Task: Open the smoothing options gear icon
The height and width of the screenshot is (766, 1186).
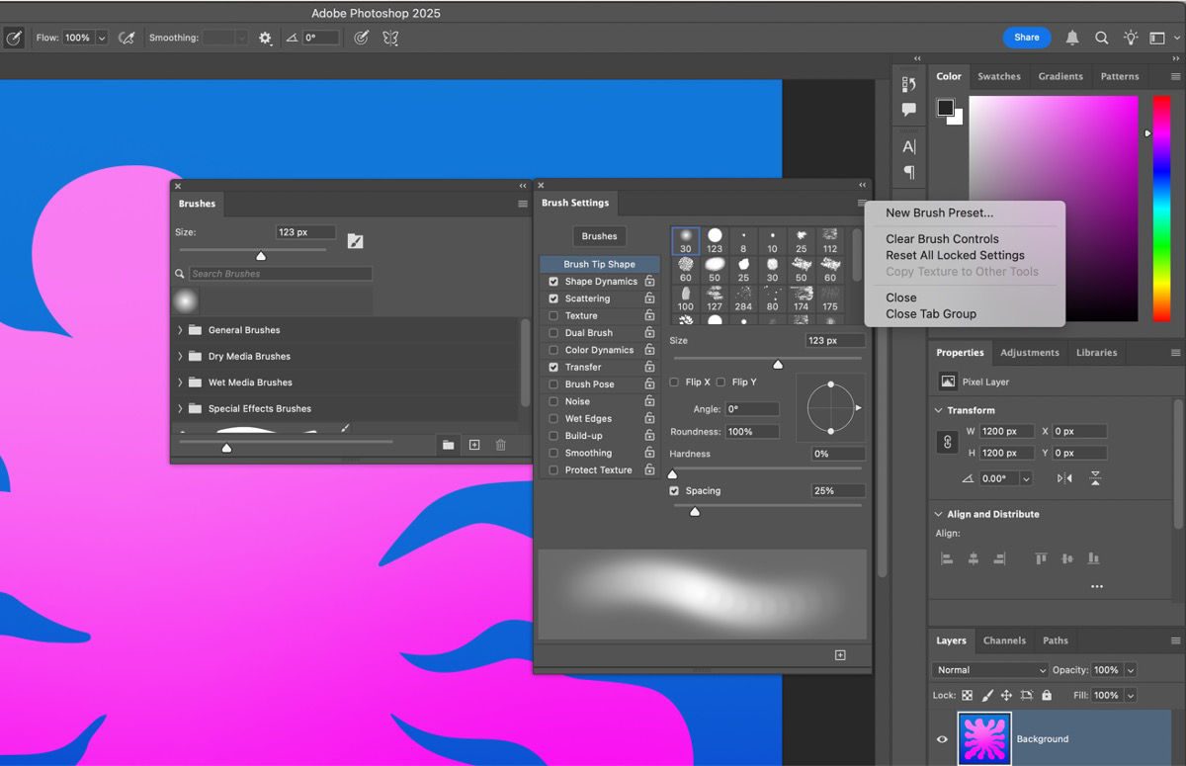Action: (x=265, y=38)
